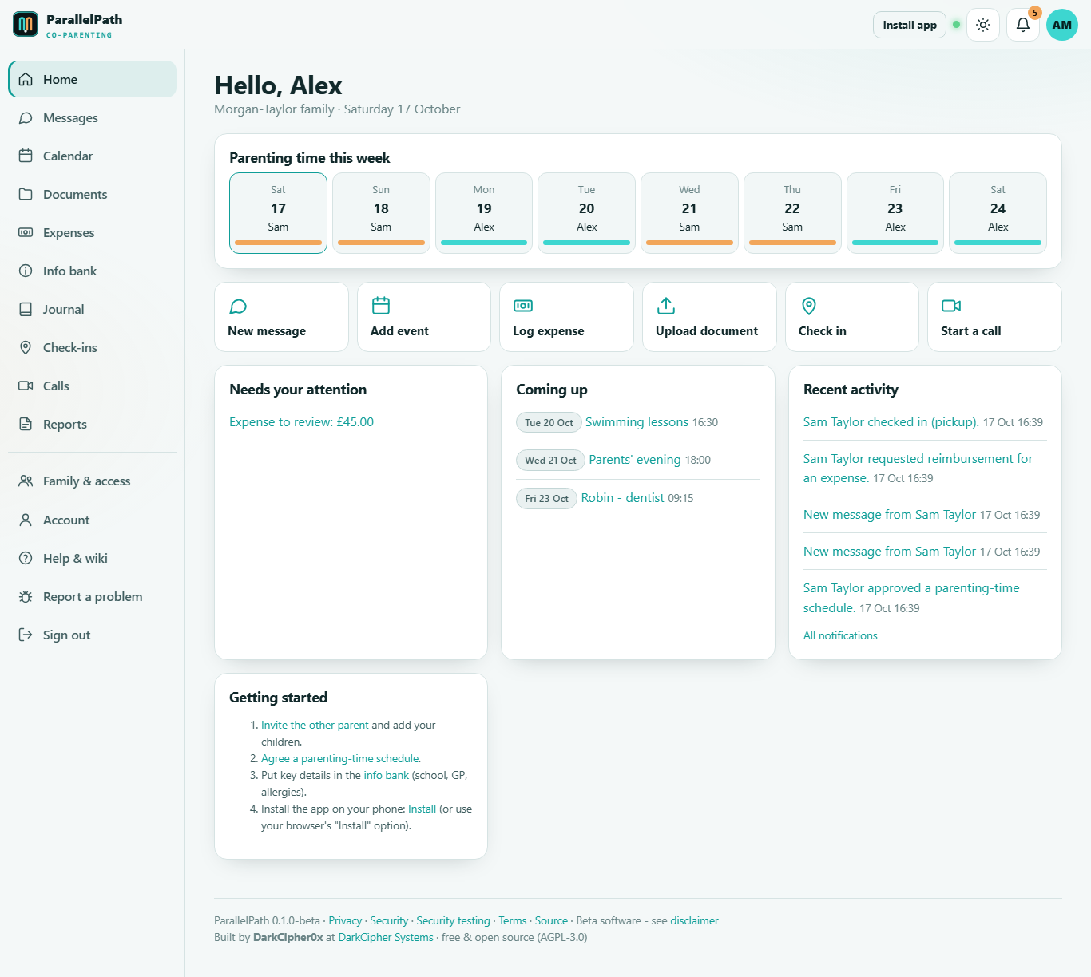Open the Account menu item
This screenshot has width=1091, height=977.
pyautogui.click(x=93, y=520)
